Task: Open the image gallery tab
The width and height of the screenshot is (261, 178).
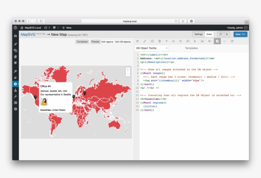Action: [x=202, y=41]
